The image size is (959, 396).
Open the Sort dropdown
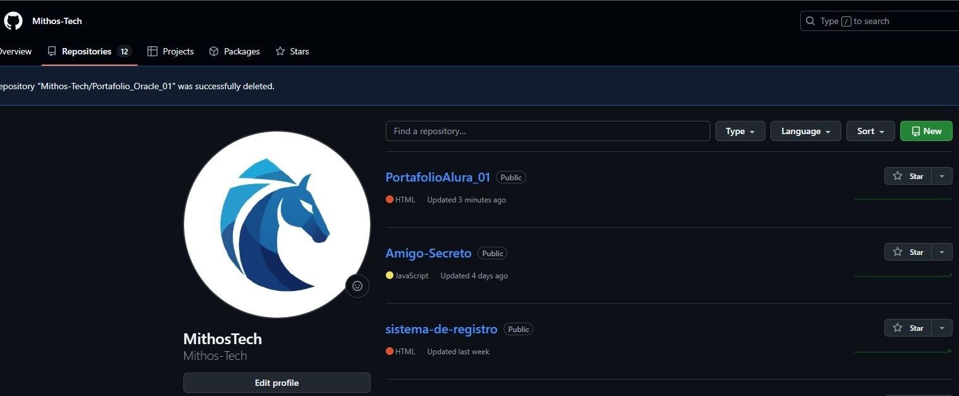pyautogui.click(x=870, y=131)
